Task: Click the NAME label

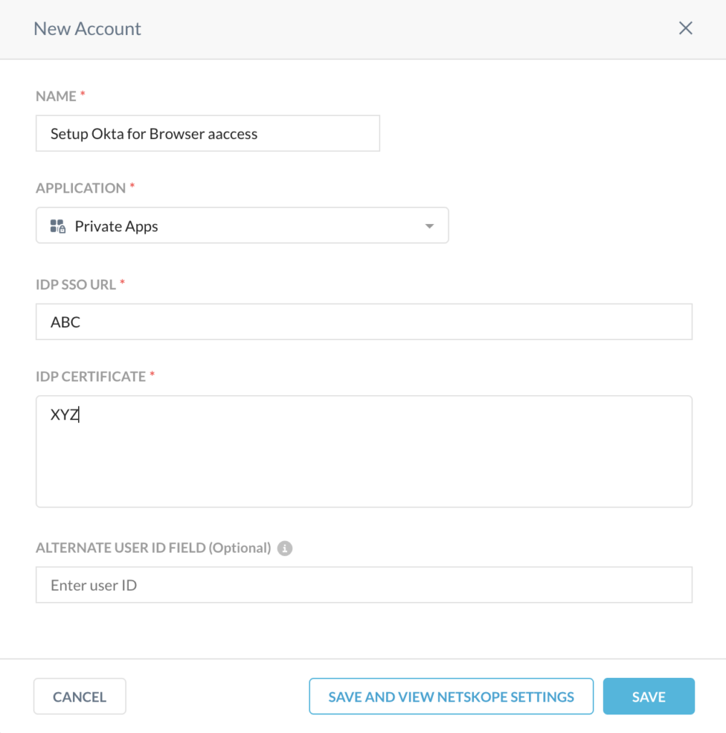Action: pyautogui.click(x=56, y=96)
